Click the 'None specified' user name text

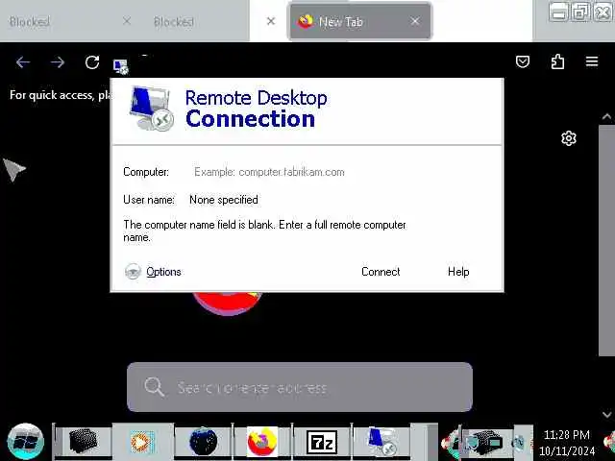[x=224, y=200]
